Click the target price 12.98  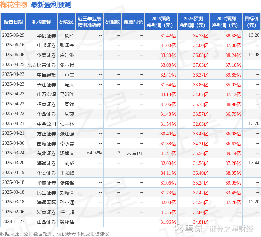click(x=254, y=55)
